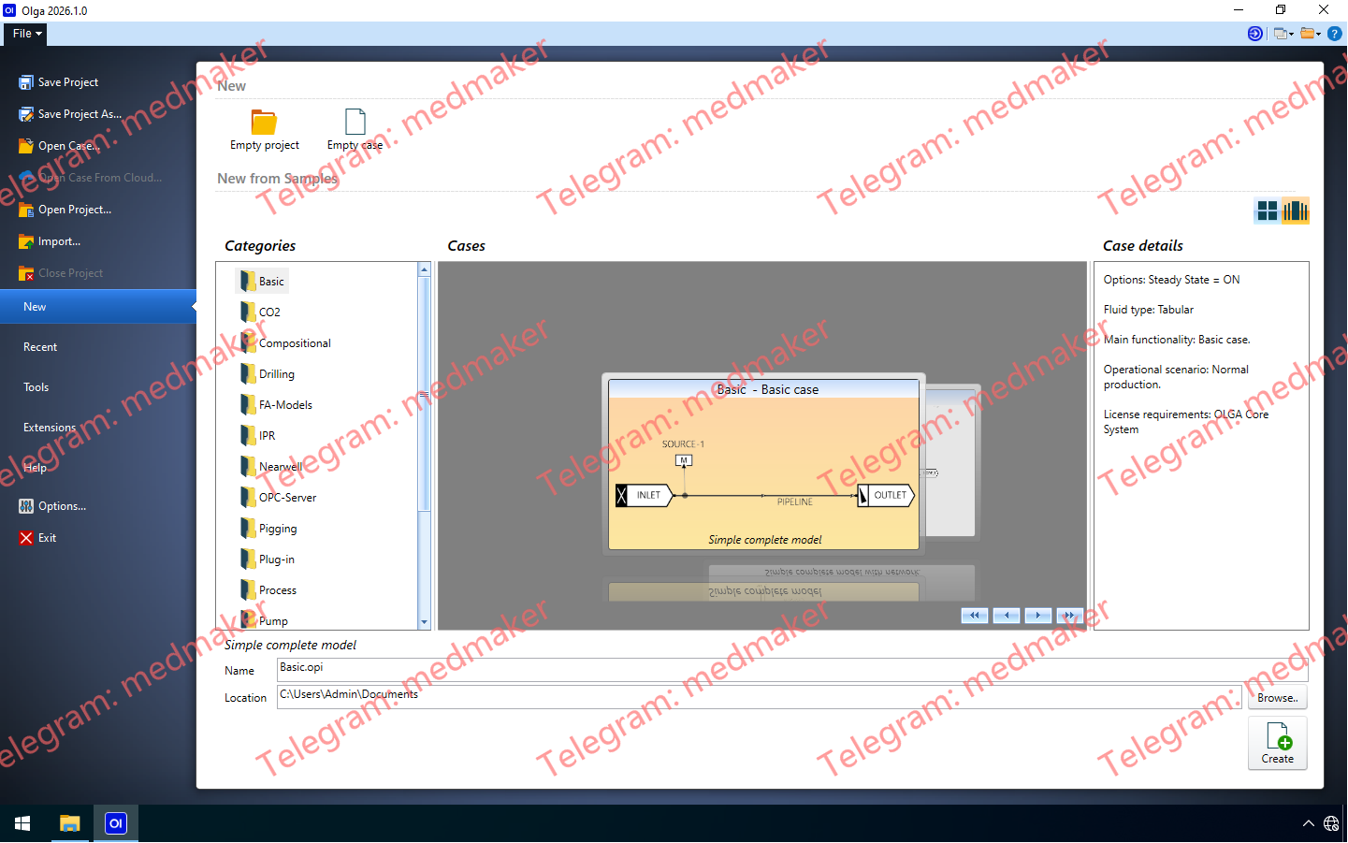Click the blue sign-in arrow circle icon
1348x843 pixels.
click(1254, 34)
